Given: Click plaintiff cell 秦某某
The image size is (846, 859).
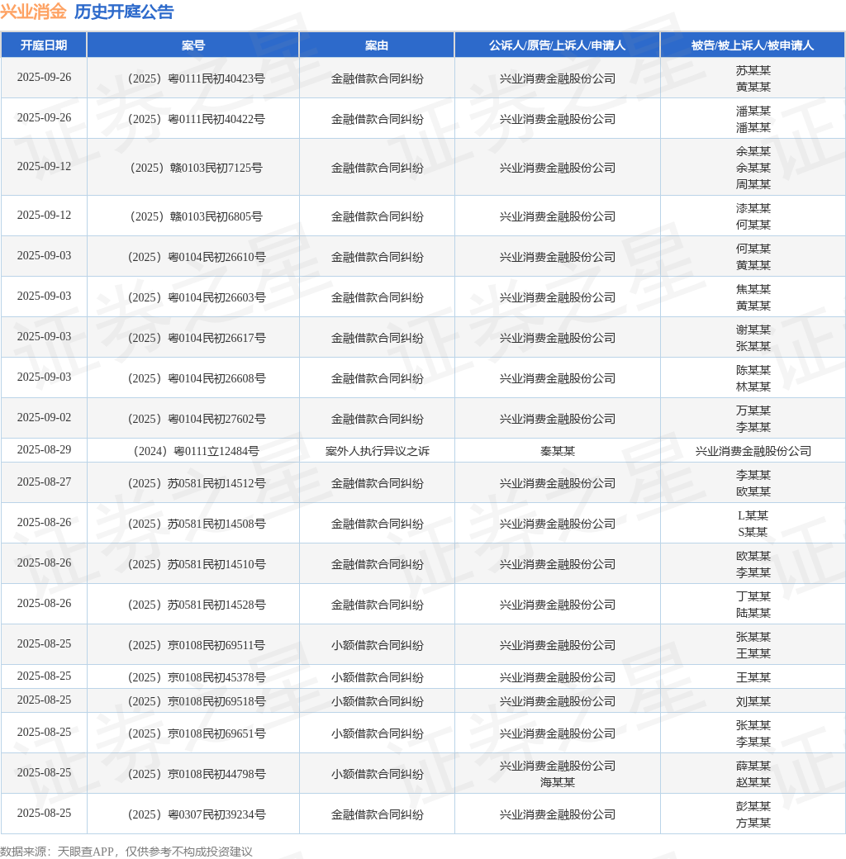Looking at the screenshot, I should [x=557, y=452].
